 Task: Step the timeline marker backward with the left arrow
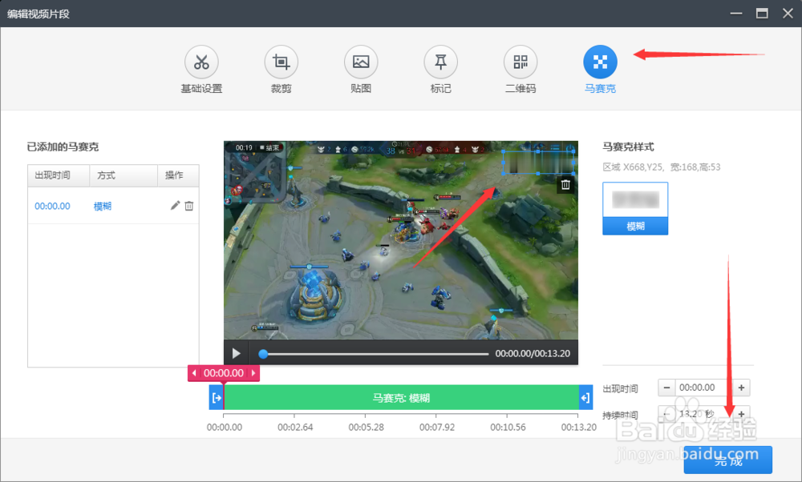tap(194, 373)
